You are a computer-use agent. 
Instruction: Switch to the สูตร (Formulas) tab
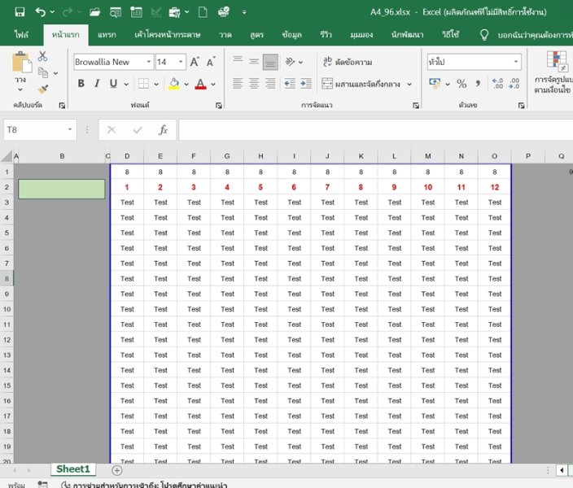tap(257, 35)
